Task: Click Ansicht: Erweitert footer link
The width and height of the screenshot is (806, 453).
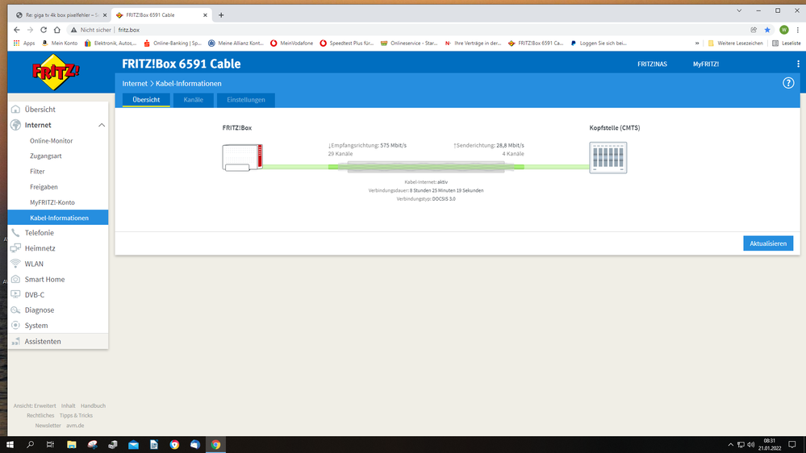Action: click(x=35, y=405)
